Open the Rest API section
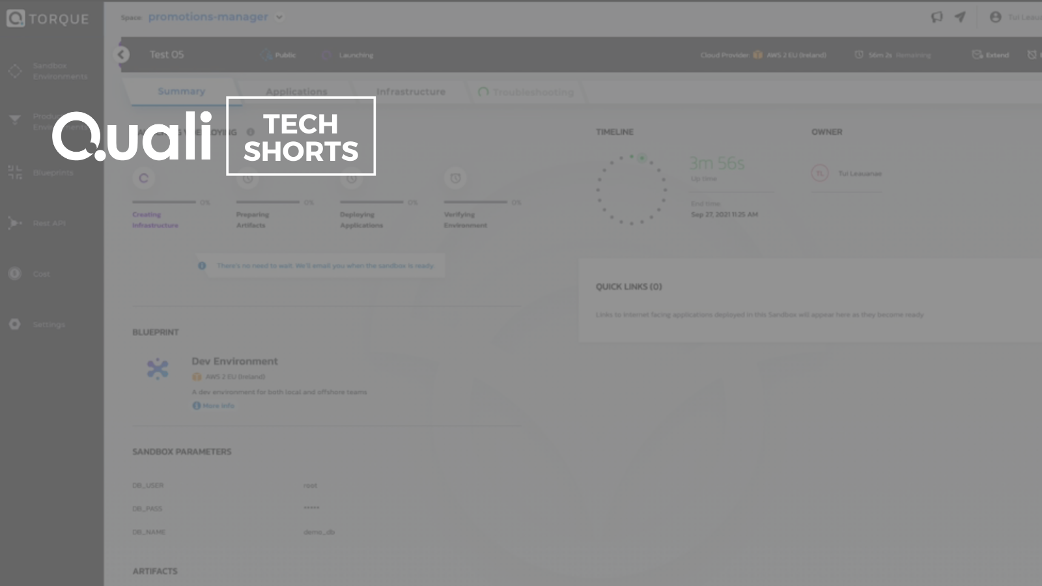 49,223
